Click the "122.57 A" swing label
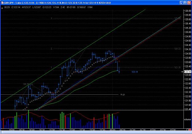The width and height of the screenshot is (192, 134). coord(28,84)
